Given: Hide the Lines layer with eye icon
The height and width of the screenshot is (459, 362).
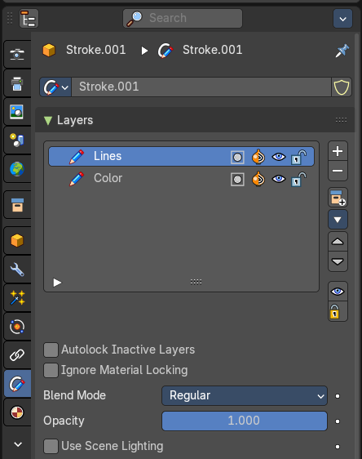Looking at the screenshot, I should 279,157.
